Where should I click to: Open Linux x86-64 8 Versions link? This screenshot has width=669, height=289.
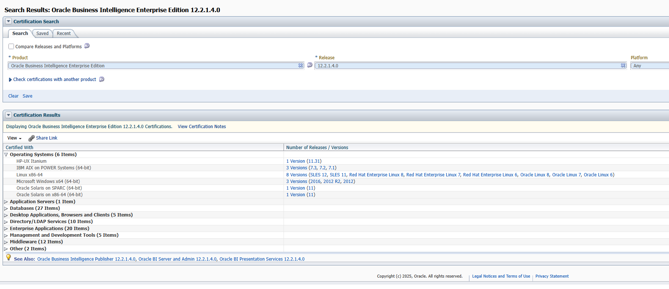tap(297, 175)
